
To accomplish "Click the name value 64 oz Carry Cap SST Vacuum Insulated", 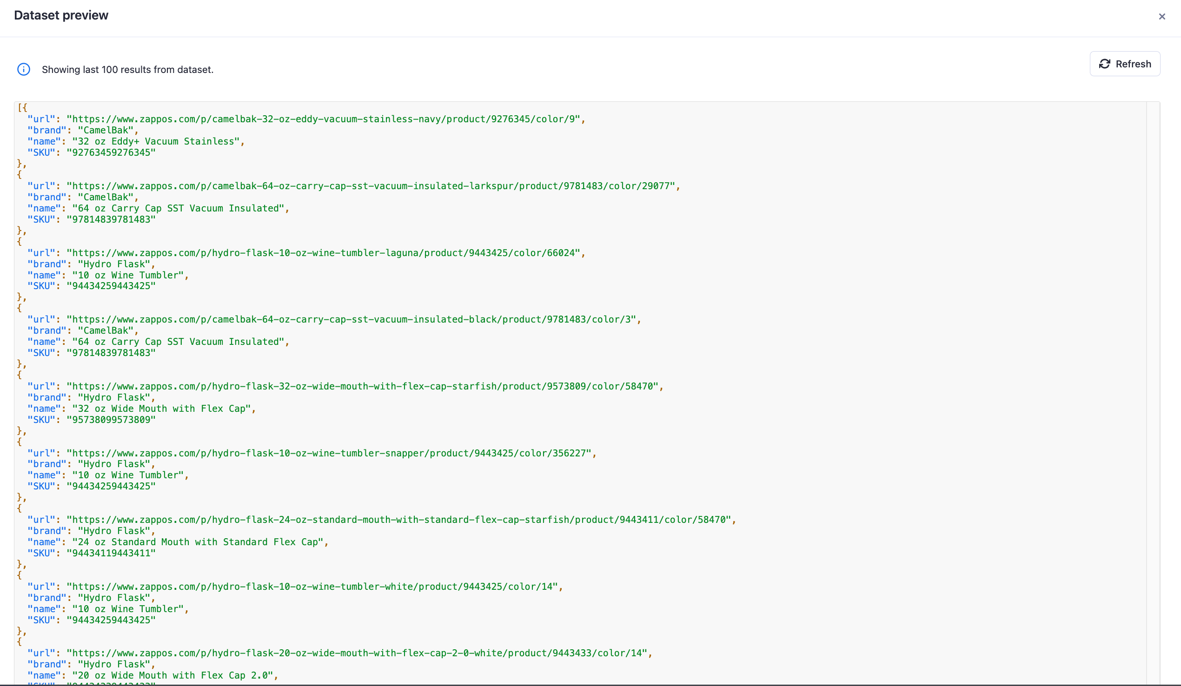I will 180,208.
